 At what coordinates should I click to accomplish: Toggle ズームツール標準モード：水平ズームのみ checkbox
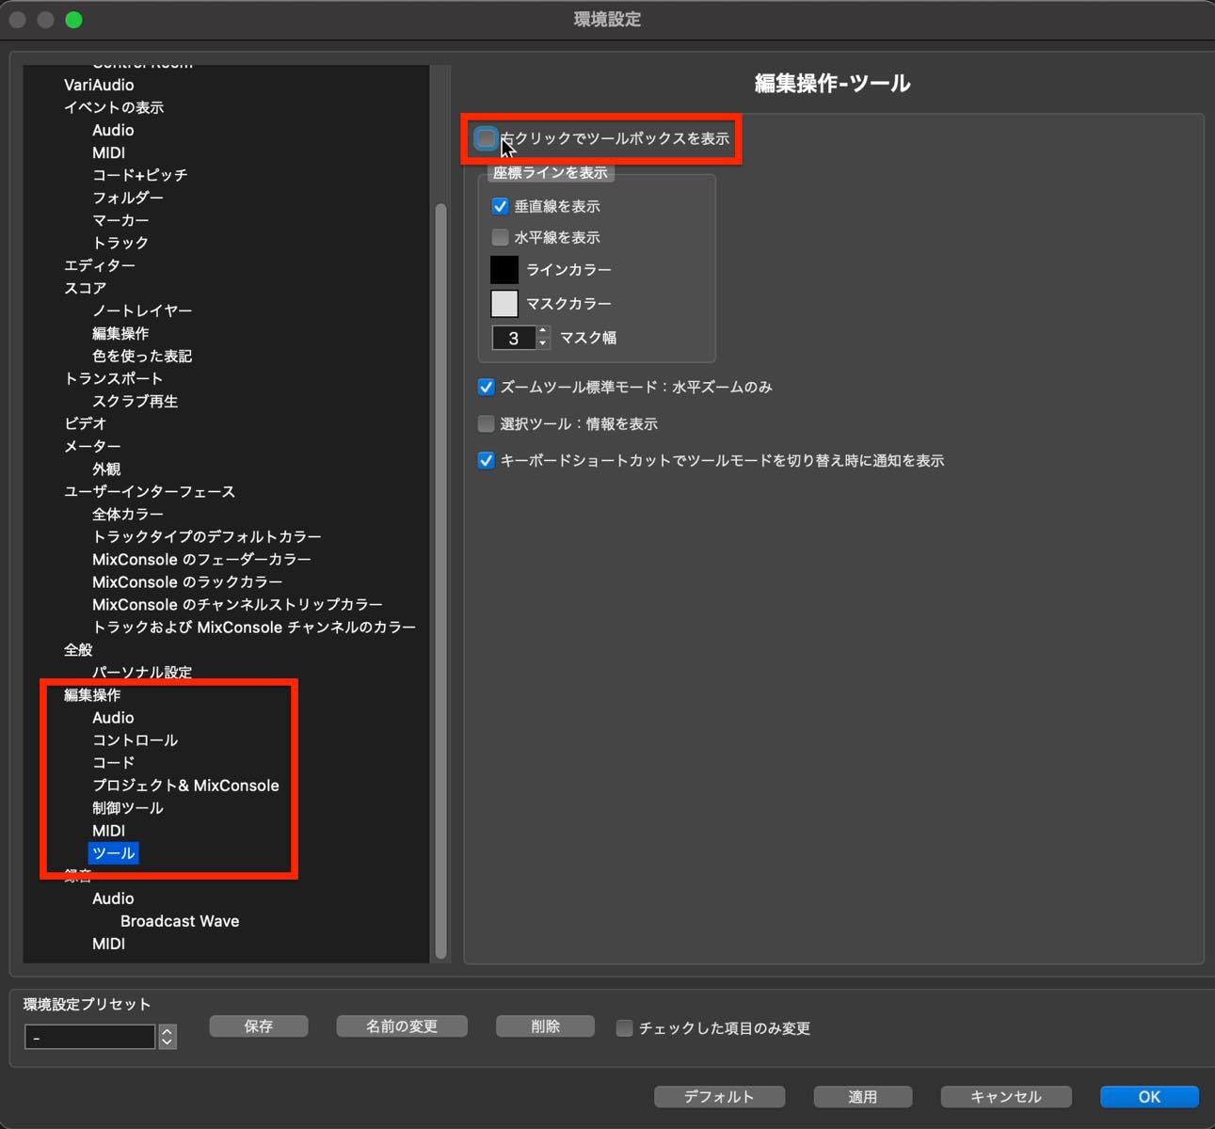click(x=487, y=387)
